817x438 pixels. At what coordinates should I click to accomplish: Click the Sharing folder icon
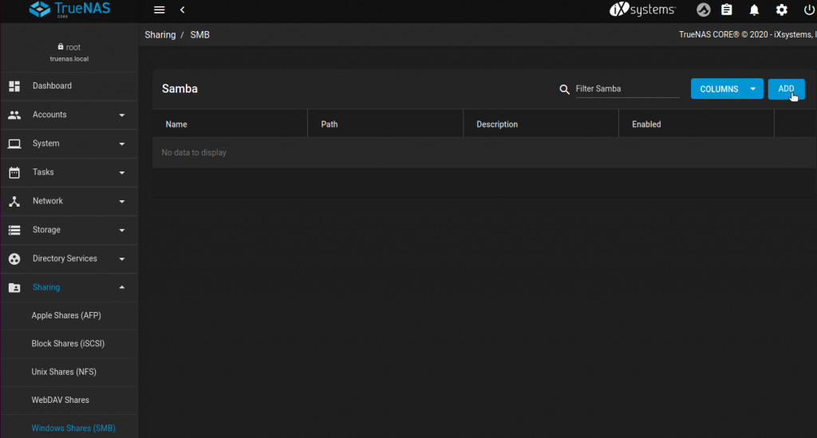[14, 287]
